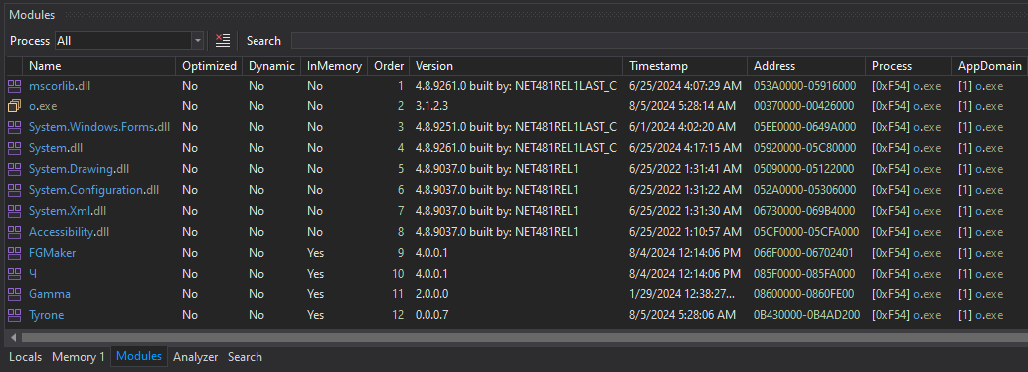Image resolution: width=1028 pixels, height=372 pixels.
Task: Sort by the Address column header
Action: [806, 66]
